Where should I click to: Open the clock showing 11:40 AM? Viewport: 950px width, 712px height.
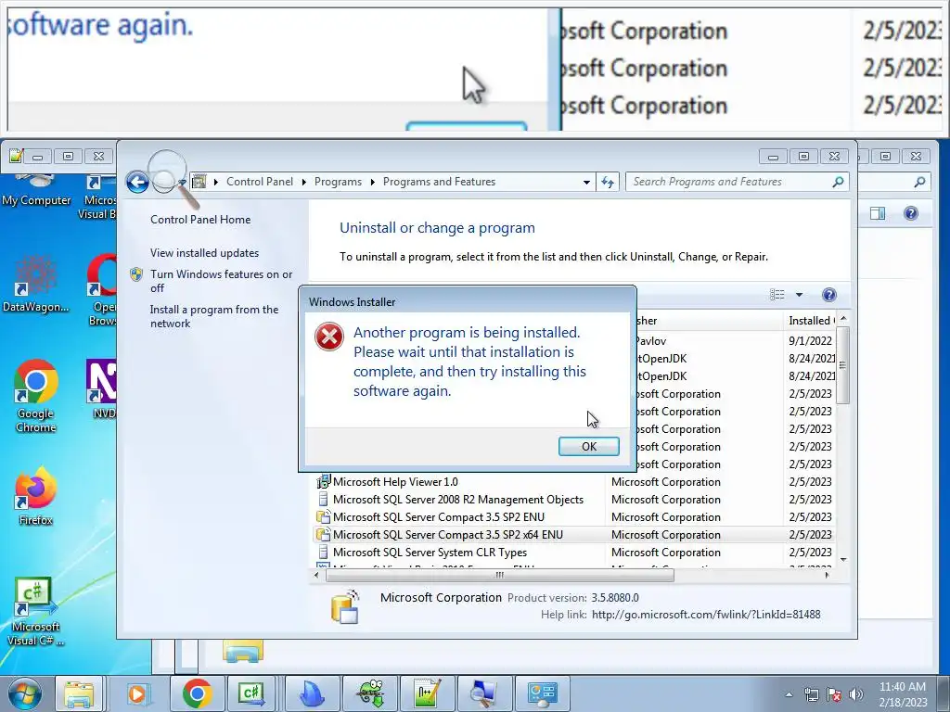[902, 693]
